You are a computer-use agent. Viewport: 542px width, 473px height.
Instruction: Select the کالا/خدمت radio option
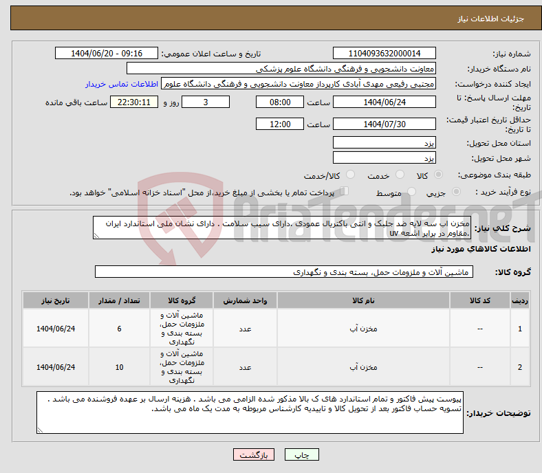tap(350, 175)
